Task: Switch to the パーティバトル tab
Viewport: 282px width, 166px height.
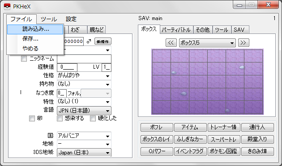Action: pyautogui.click(x=176, y=30)
